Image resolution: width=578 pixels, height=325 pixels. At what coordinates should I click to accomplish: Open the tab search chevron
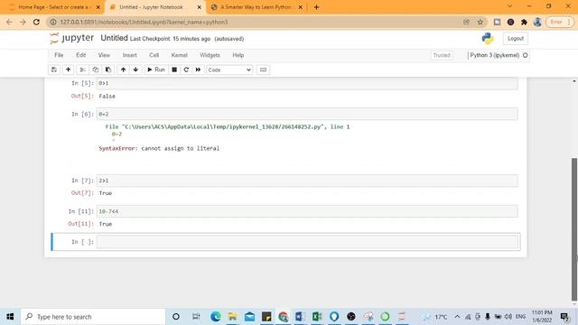pyautogui.click(x=509, y=6)
